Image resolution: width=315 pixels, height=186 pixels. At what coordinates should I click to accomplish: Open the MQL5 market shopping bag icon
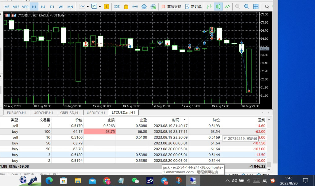[126, 7]
